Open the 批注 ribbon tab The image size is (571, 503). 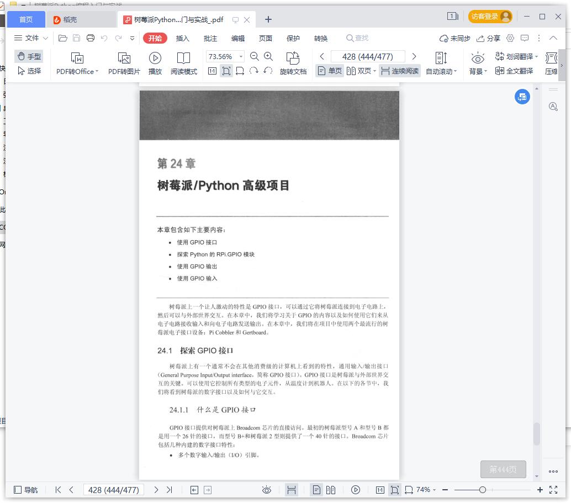point(210,38)
